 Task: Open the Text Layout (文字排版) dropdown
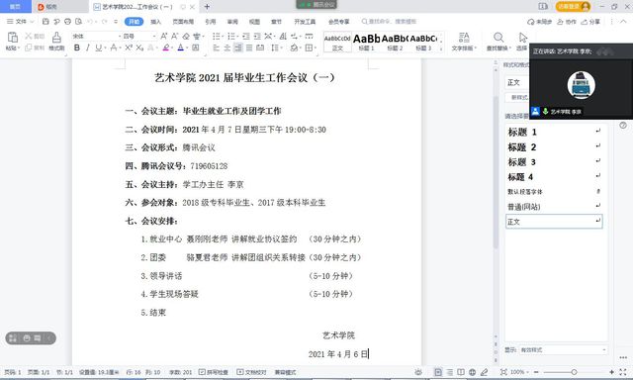coord(464,42)
